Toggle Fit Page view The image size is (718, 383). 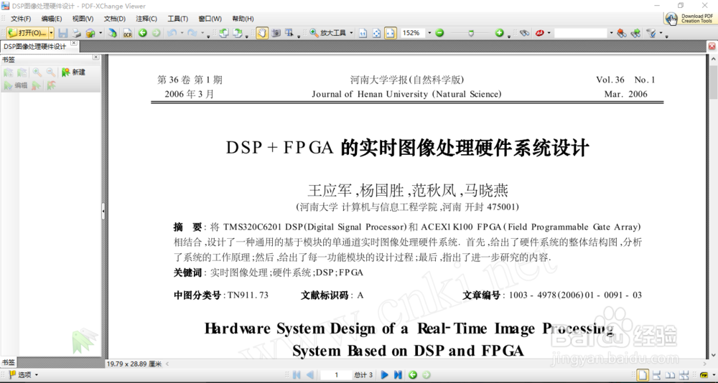point(376,33)
